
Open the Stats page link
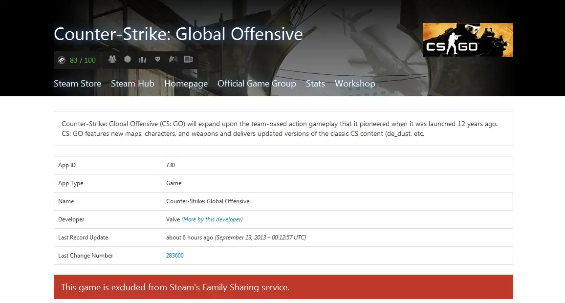315,84
